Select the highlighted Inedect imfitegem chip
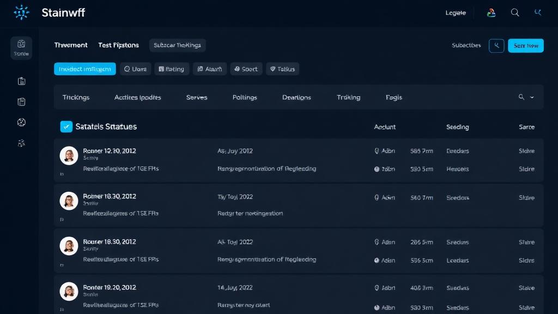The image size is (558, 314). tap(84, 69)
